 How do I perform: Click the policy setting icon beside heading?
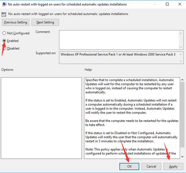click(x=4, y=14)
